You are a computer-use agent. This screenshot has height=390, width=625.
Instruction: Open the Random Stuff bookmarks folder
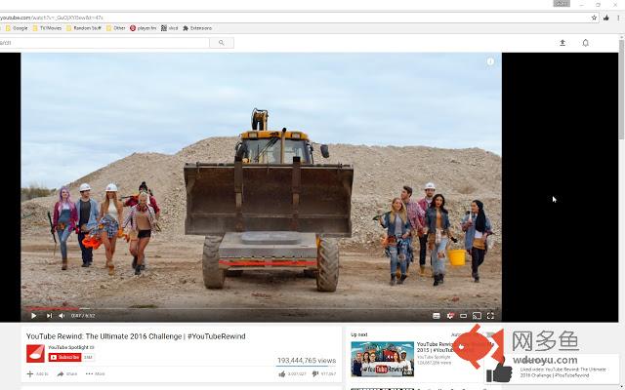pyautogui.click(x=84, y=28)
